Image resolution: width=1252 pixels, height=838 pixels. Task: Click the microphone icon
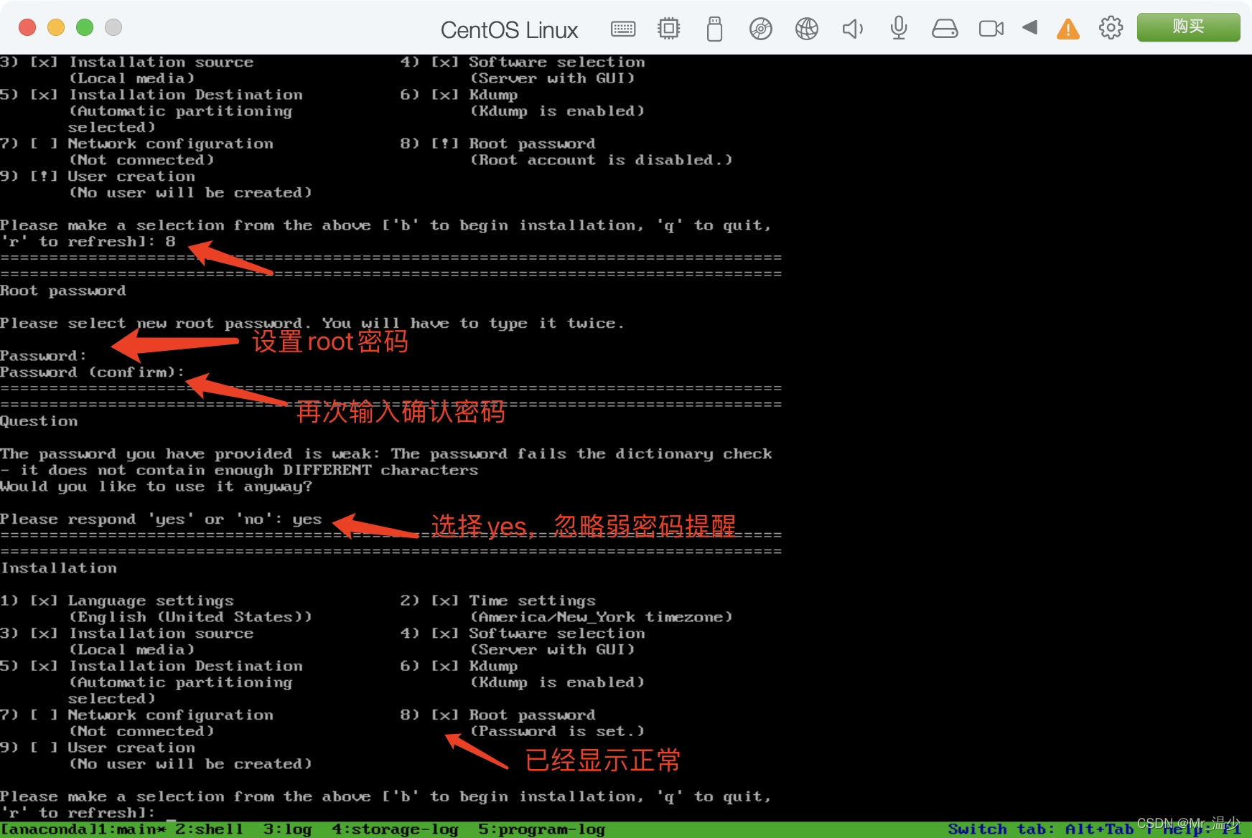point(898,29)
